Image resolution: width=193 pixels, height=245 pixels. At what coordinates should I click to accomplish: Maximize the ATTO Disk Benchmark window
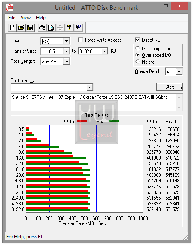click(165, 6)
